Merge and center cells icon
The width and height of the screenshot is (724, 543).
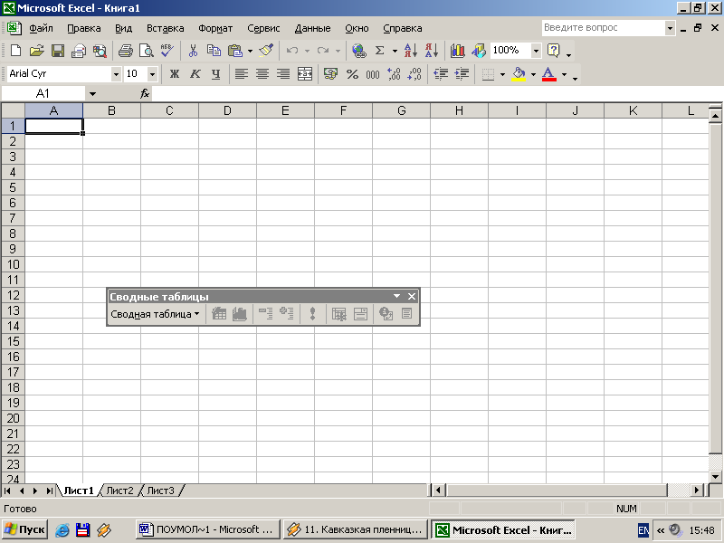coord(305,74)
